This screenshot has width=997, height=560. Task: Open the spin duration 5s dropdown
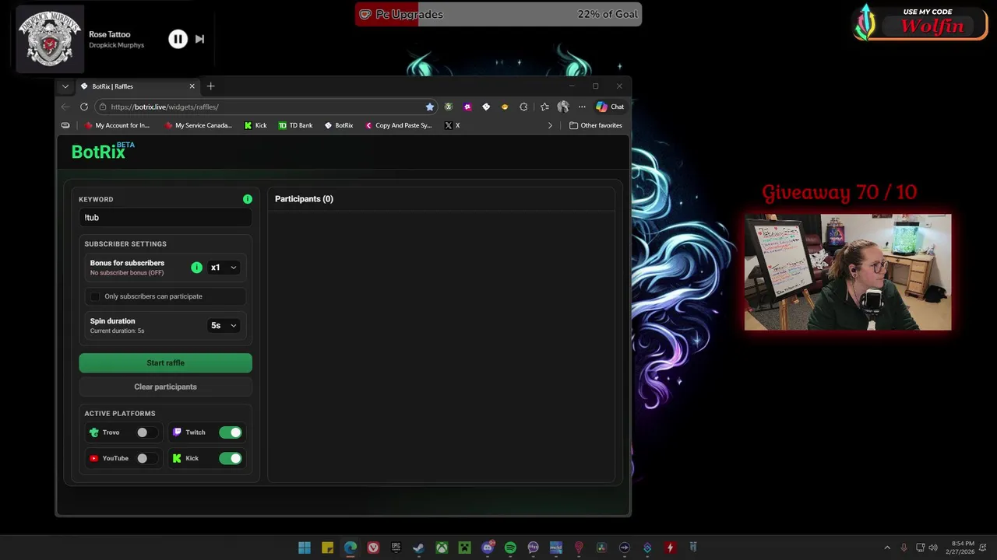pos(224,325)
